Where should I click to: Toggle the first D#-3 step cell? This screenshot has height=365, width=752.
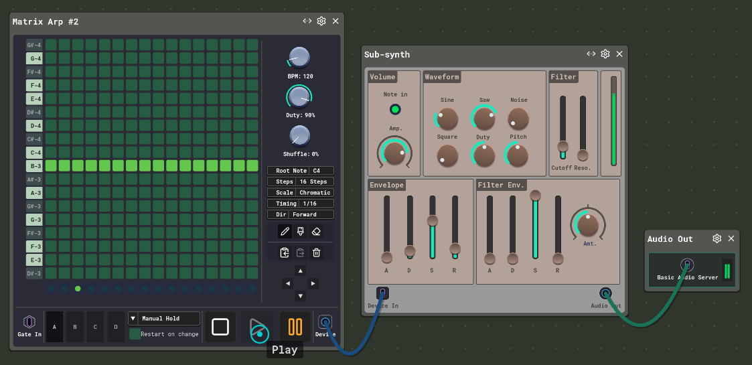(x=52, y=273)
